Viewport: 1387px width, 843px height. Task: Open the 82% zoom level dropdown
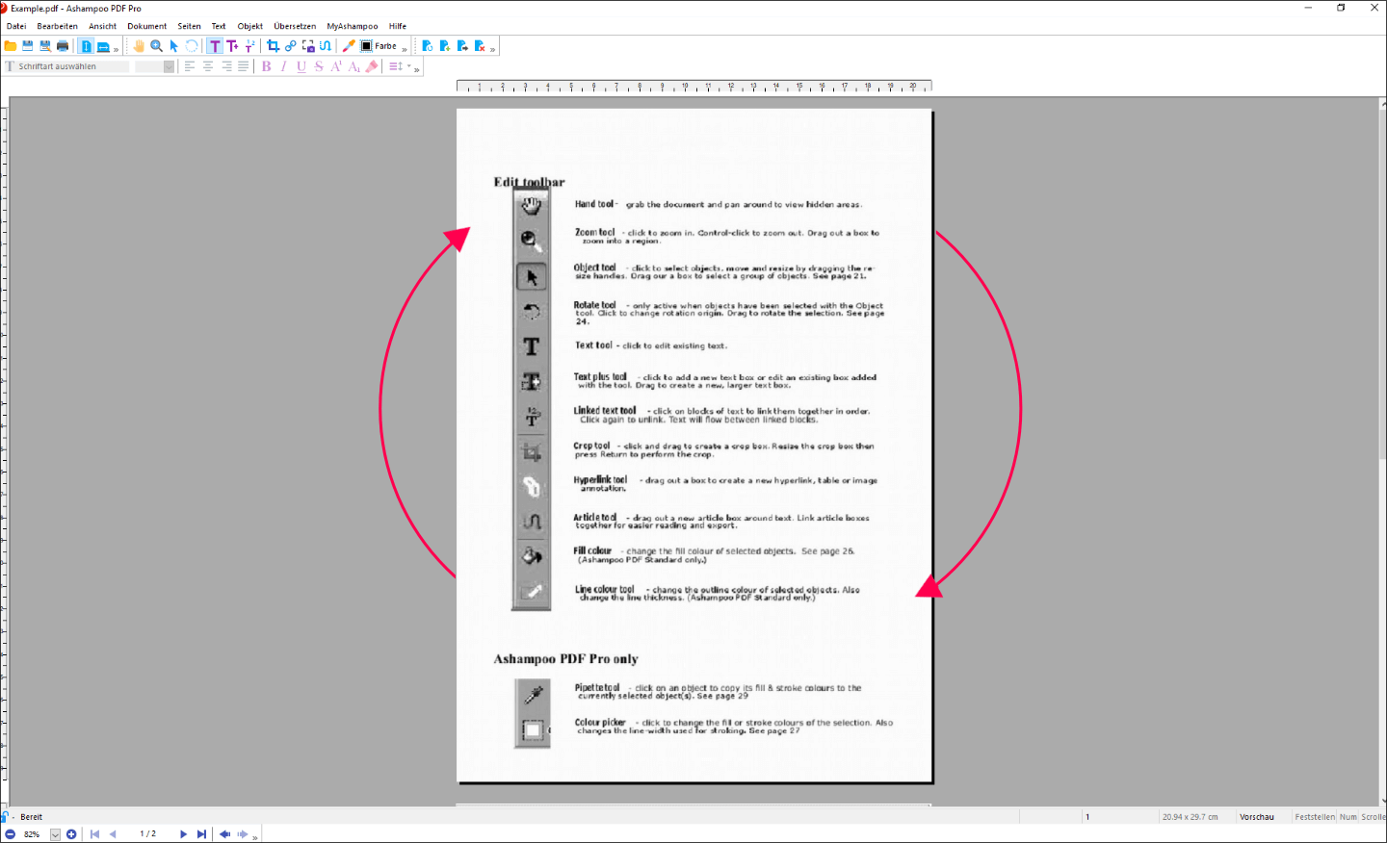55,834
